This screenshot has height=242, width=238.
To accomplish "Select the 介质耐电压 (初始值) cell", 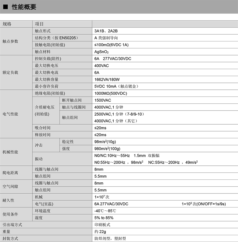I will tap(45, 111).
